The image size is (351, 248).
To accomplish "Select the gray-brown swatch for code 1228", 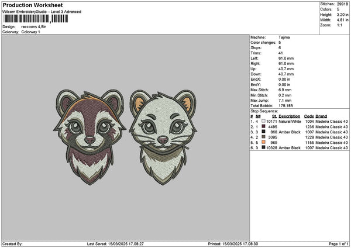I will pyautogui.click(x=264, y=137).
